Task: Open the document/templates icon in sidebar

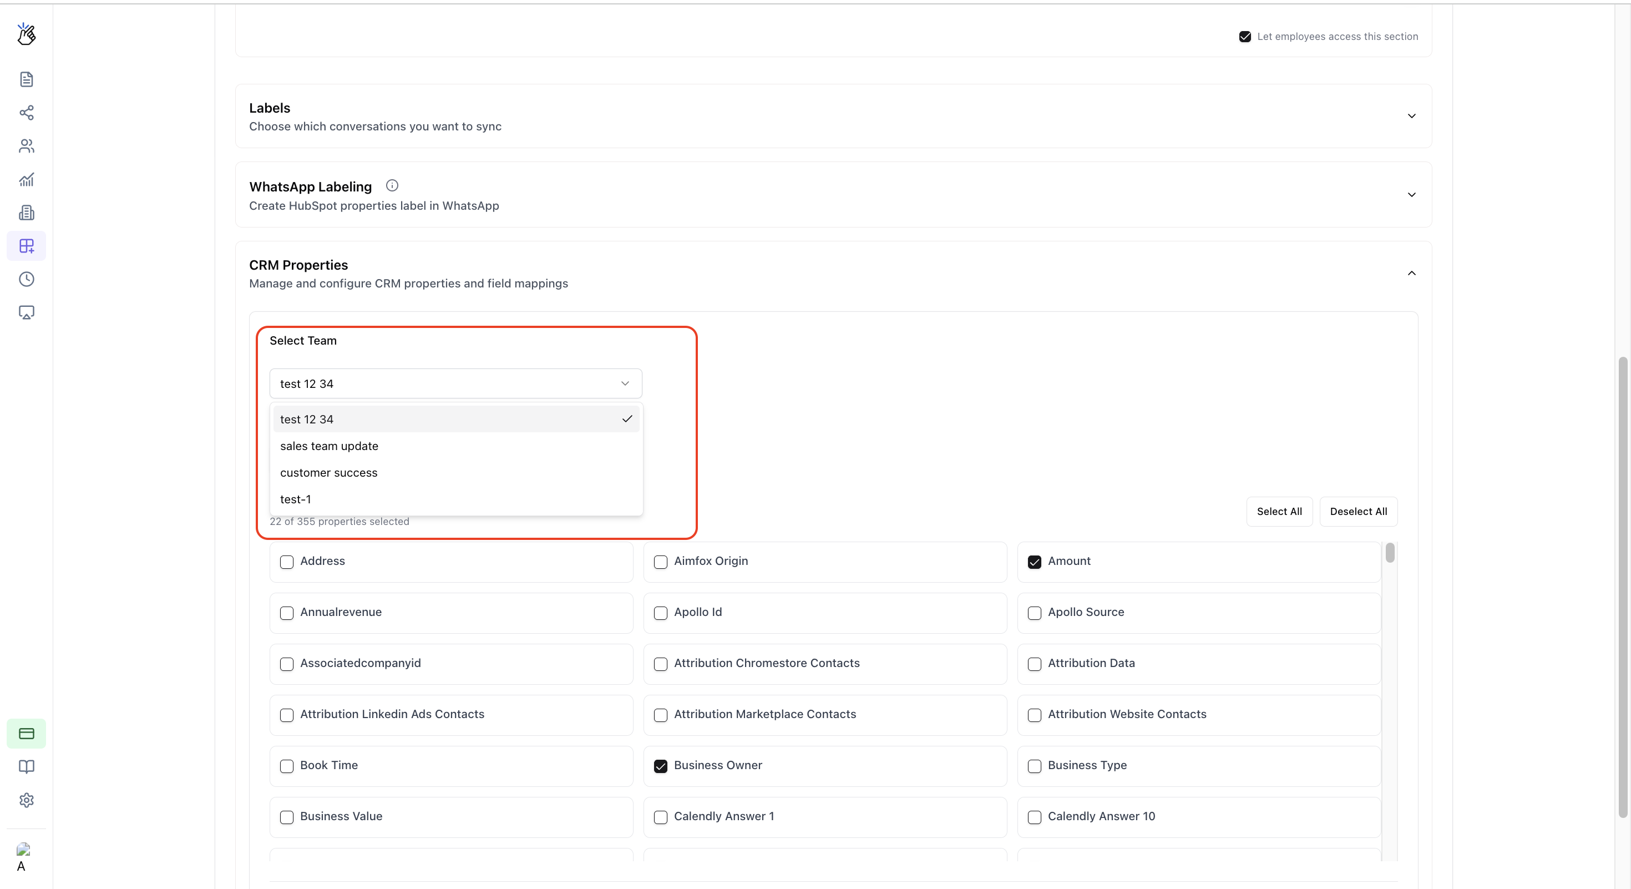Action: click(26, 78)
